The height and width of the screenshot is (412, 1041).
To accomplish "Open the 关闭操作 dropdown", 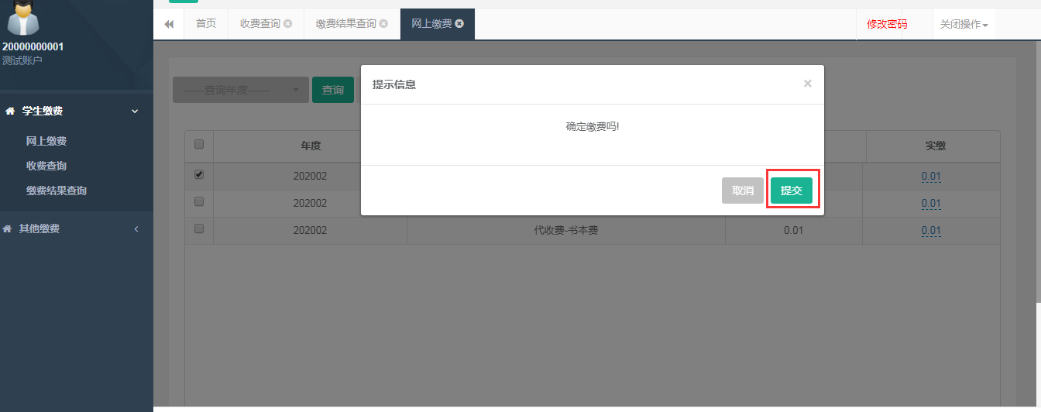I will (964, 25).
